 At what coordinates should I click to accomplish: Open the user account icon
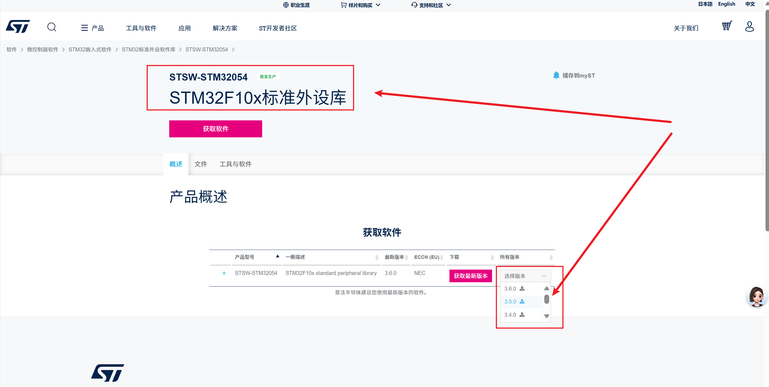[749, 26]
